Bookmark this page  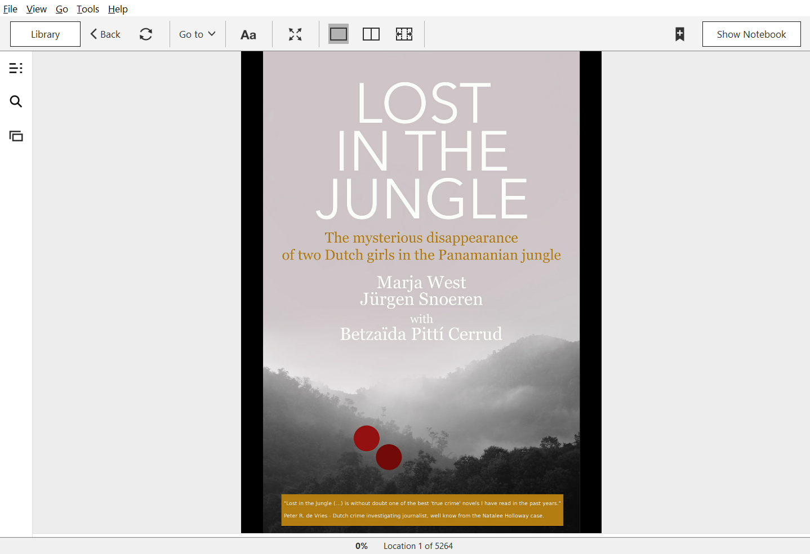(680, 34)
